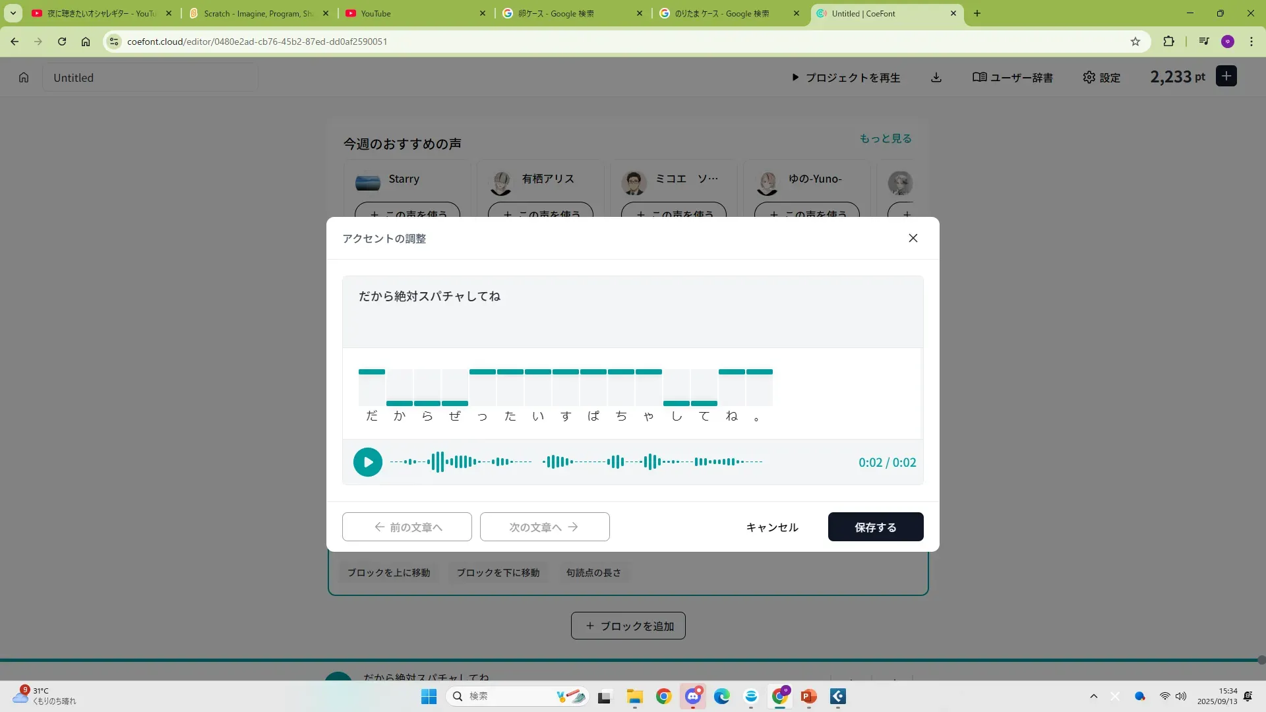Click the download icon in header

point(936,77)
